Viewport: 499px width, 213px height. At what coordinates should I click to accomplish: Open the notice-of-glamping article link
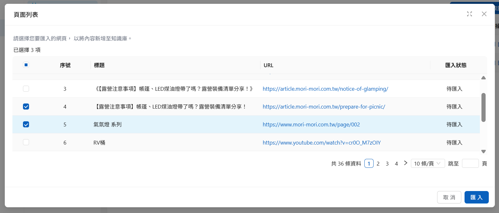coord(325,89)
